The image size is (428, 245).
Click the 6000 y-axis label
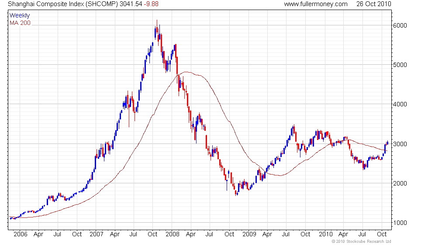(400, 25)
